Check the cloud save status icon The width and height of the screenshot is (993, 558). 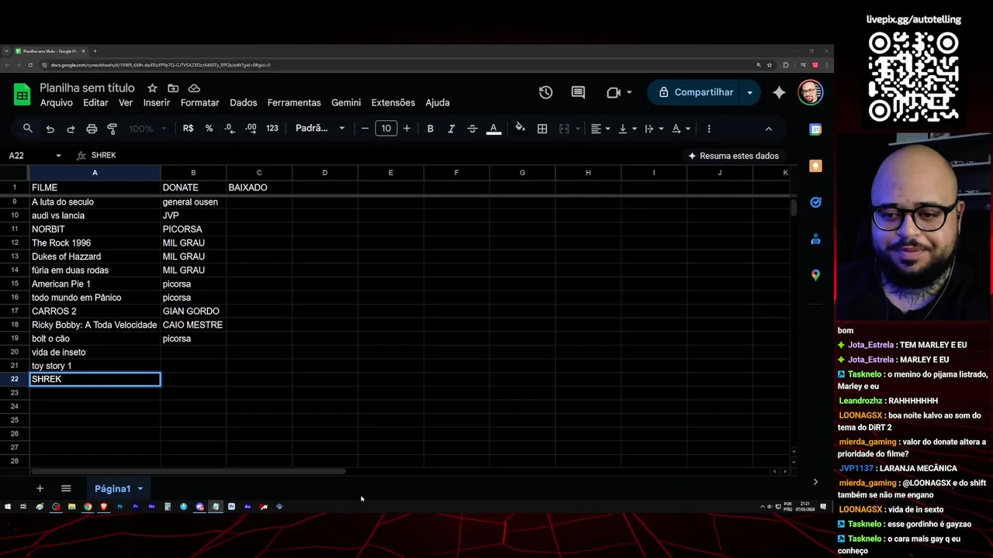click(194, 88)
